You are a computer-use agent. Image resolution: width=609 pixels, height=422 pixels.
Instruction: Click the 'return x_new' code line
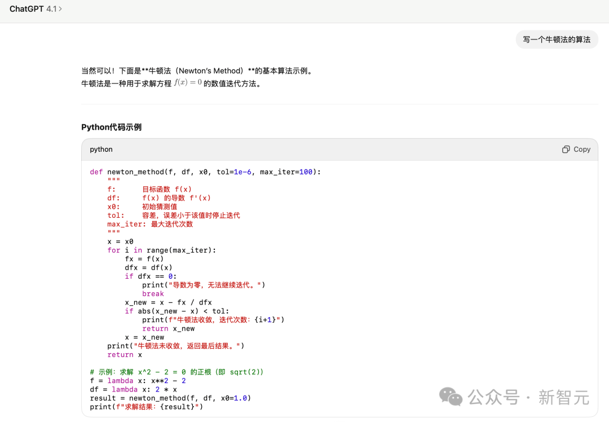(x=168, y=328)
